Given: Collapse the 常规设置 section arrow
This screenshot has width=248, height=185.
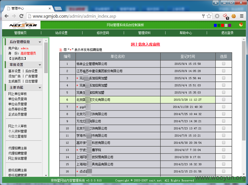Looking at the screenshot, I should [x=40, y=65].
